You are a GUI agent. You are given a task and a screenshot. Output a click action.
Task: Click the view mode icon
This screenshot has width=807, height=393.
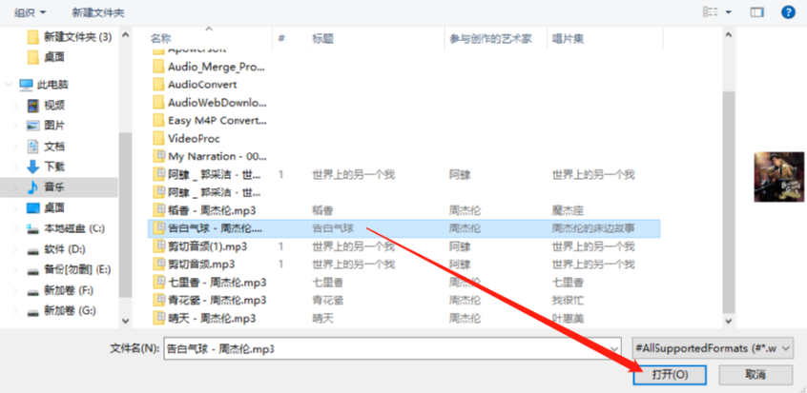[711, 12]
